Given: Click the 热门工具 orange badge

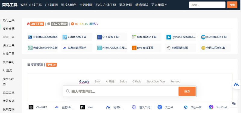Looking at the screenshot, I should pyautogui.click(x=37, y=24).
